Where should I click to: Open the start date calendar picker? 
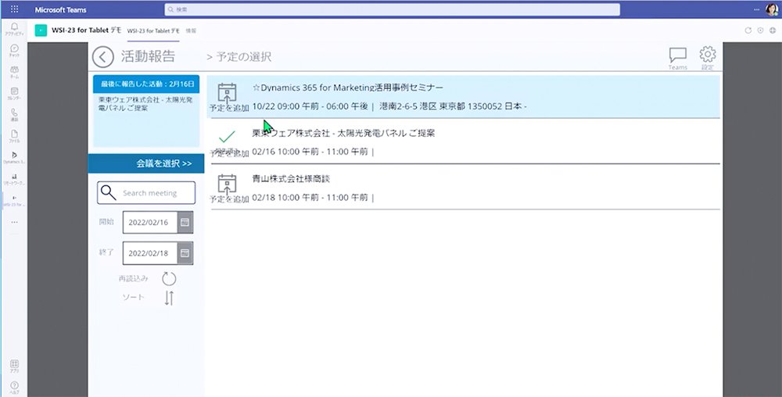185,222
